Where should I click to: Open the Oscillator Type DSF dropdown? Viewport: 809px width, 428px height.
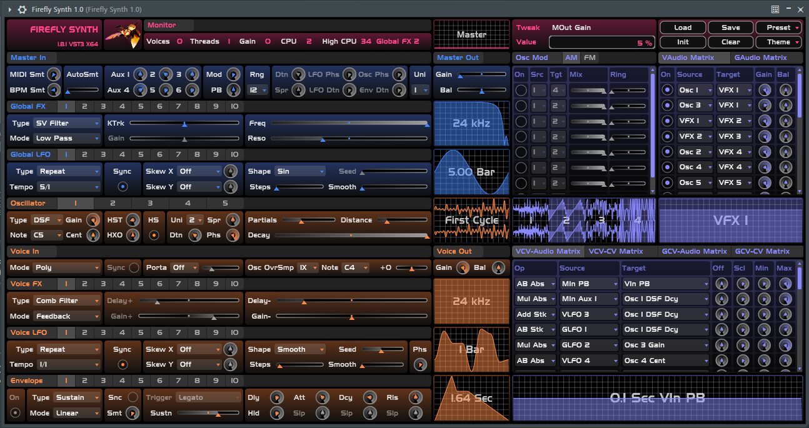[x=47, y=220]
